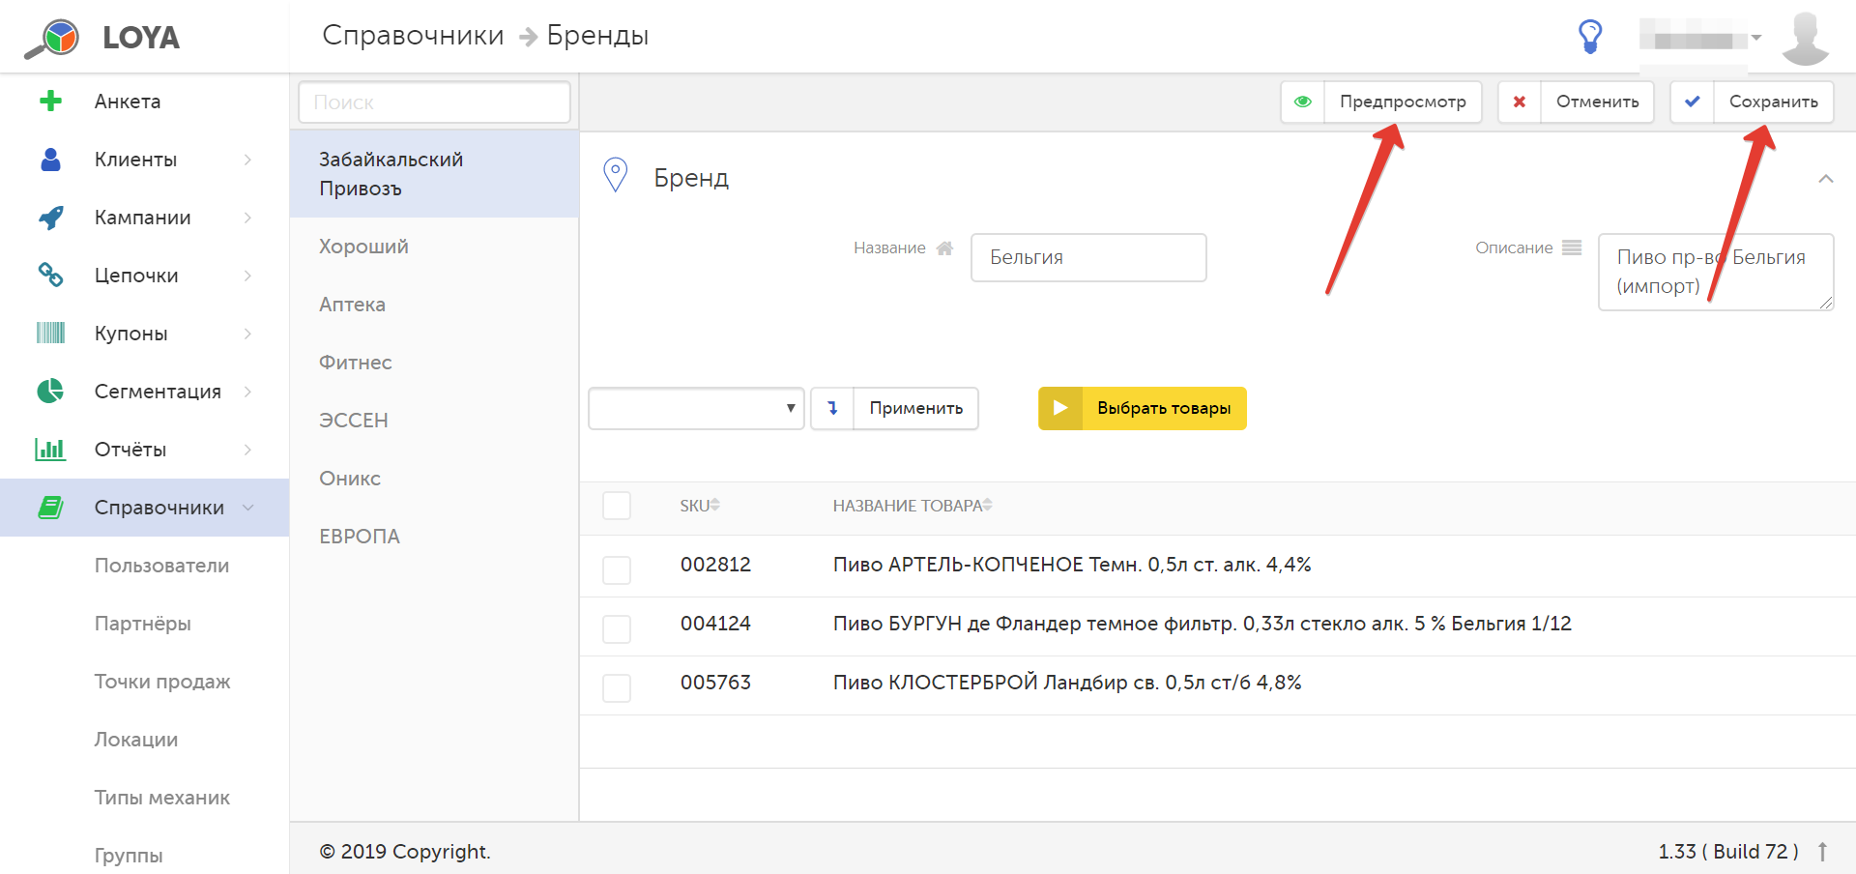Click the Название field containing Бельгия
The width and height of the screenshot is (1856, 874).
click(x=1088, y=257)
